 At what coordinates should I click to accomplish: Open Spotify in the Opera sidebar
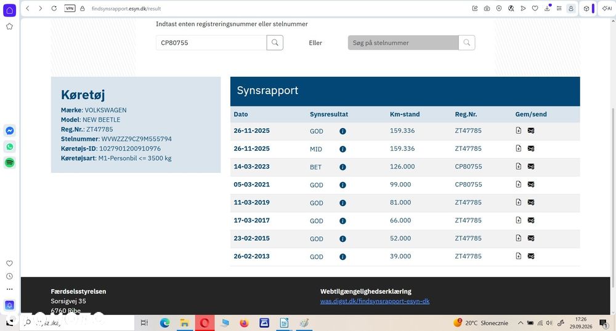click(x=10, y=162)
